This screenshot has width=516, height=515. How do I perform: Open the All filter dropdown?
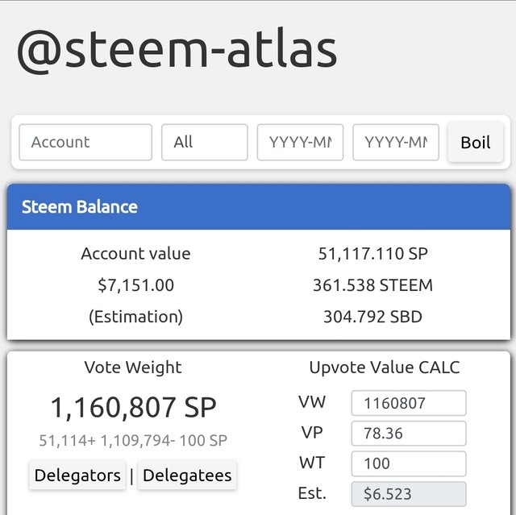coord(204,143)
